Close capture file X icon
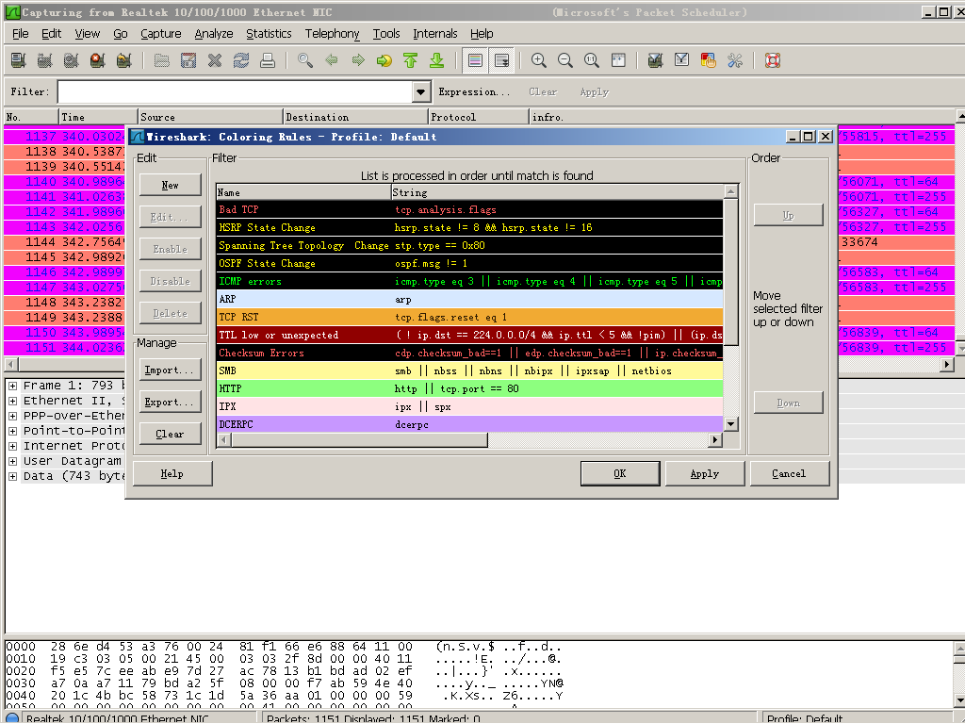 pos(215,60)
